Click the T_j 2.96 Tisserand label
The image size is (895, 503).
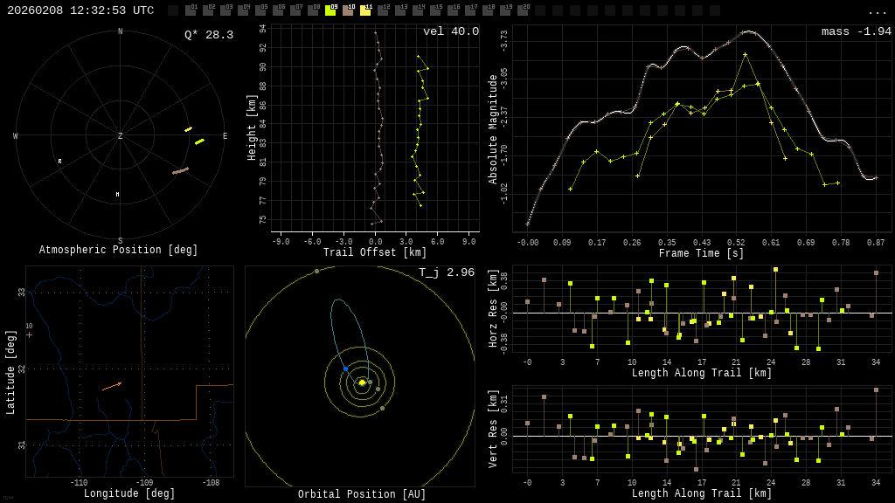point(446,272)
